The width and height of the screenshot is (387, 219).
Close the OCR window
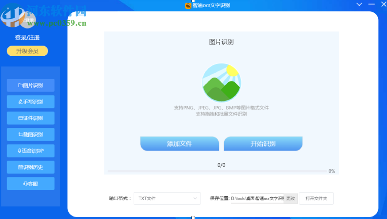(x=383, y=4)
